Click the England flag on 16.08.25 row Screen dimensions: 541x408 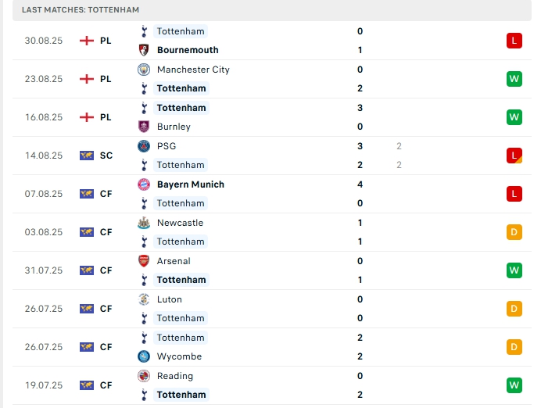87,117
